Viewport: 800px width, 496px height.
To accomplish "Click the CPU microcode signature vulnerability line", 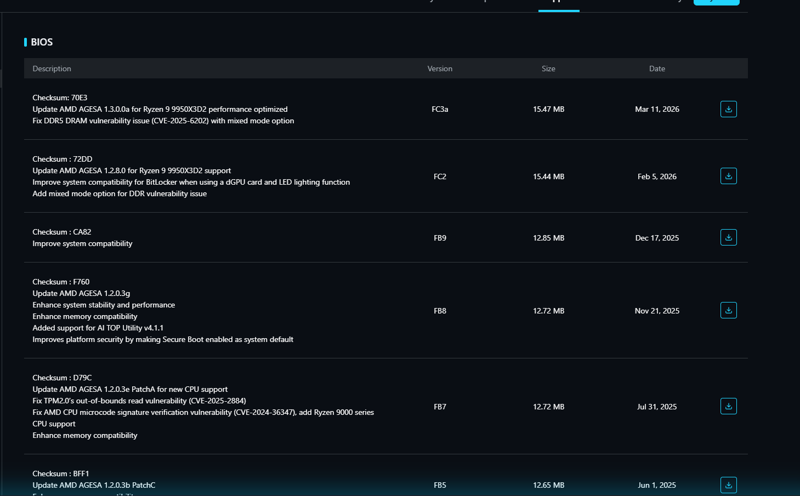I will point(203,418).
